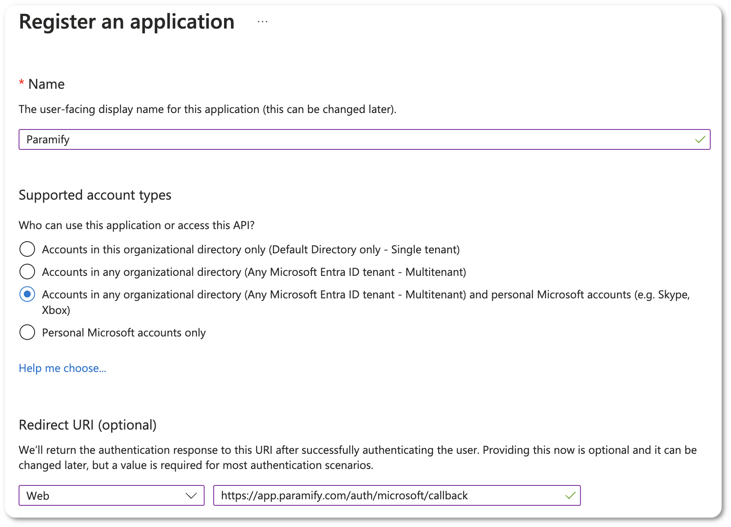Select Personal Microsoft accounts only option
Viewport: 731px width, 527px height.
(27, 332)
